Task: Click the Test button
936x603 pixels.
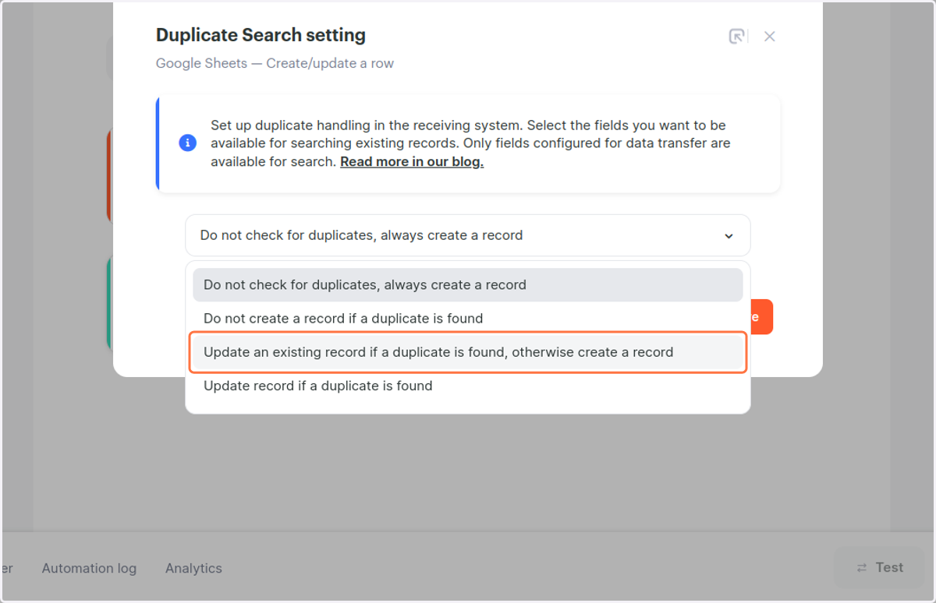Action: tap(880, 568)
